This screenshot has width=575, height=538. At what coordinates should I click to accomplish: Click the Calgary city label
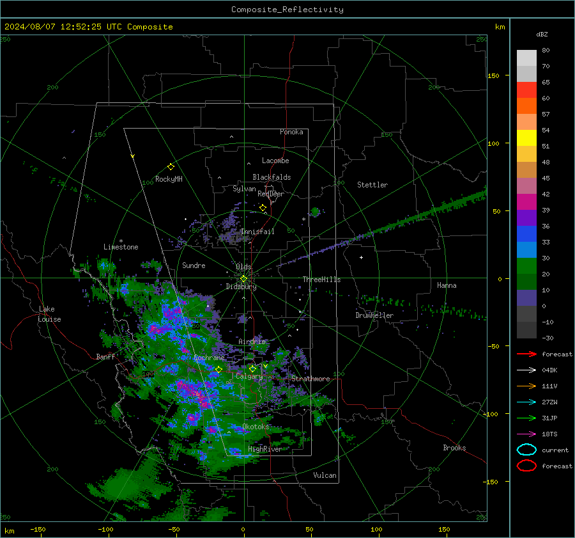tap(249, 376)
